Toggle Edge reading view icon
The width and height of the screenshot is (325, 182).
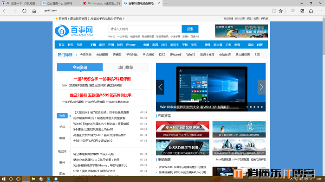[x=274, y=11]
